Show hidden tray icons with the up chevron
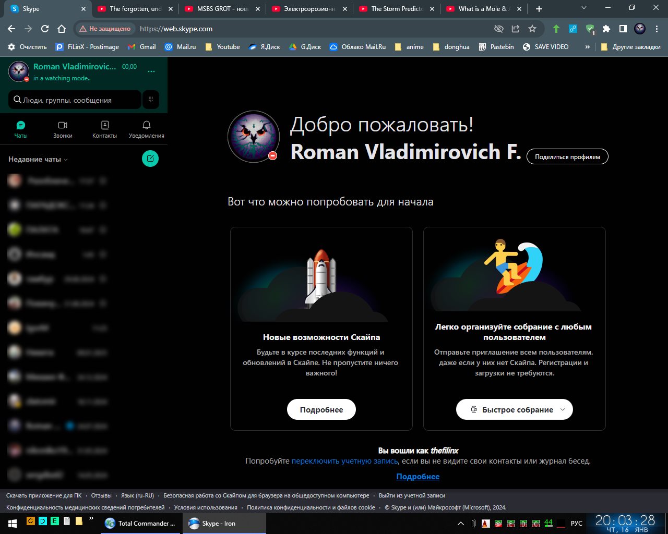The width and height of the screenshot is (668, 534). (461, 523)
